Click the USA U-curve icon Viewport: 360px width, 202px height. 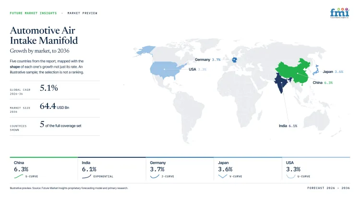[291, 176]
